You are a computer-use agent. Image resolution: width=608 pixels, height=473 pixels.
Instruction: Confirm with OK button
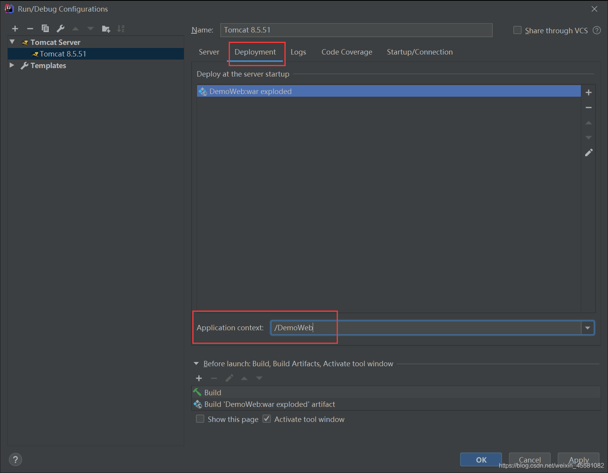tap(481, 459)
